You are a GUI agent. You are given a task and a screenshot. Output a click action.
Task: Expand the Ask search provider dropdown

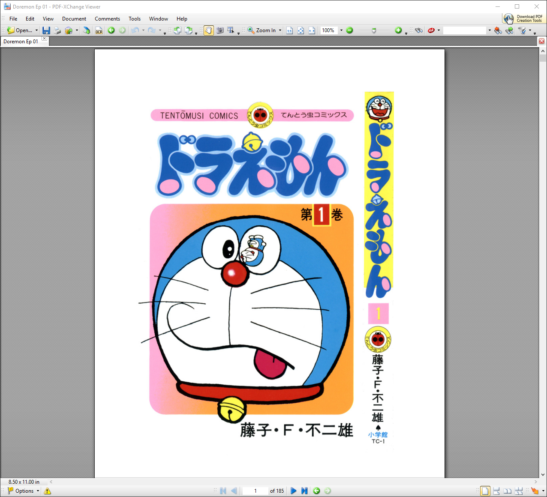(439, 30)
